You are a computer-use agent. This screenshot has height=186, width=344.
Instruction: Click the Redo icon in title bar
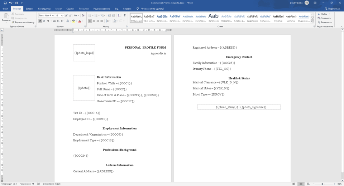(x=16, y=3)
